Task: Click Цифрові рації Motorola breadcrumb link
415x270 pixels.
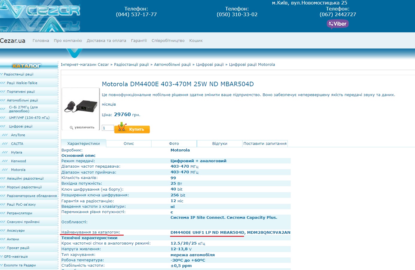Action: (x=252, y=65)
